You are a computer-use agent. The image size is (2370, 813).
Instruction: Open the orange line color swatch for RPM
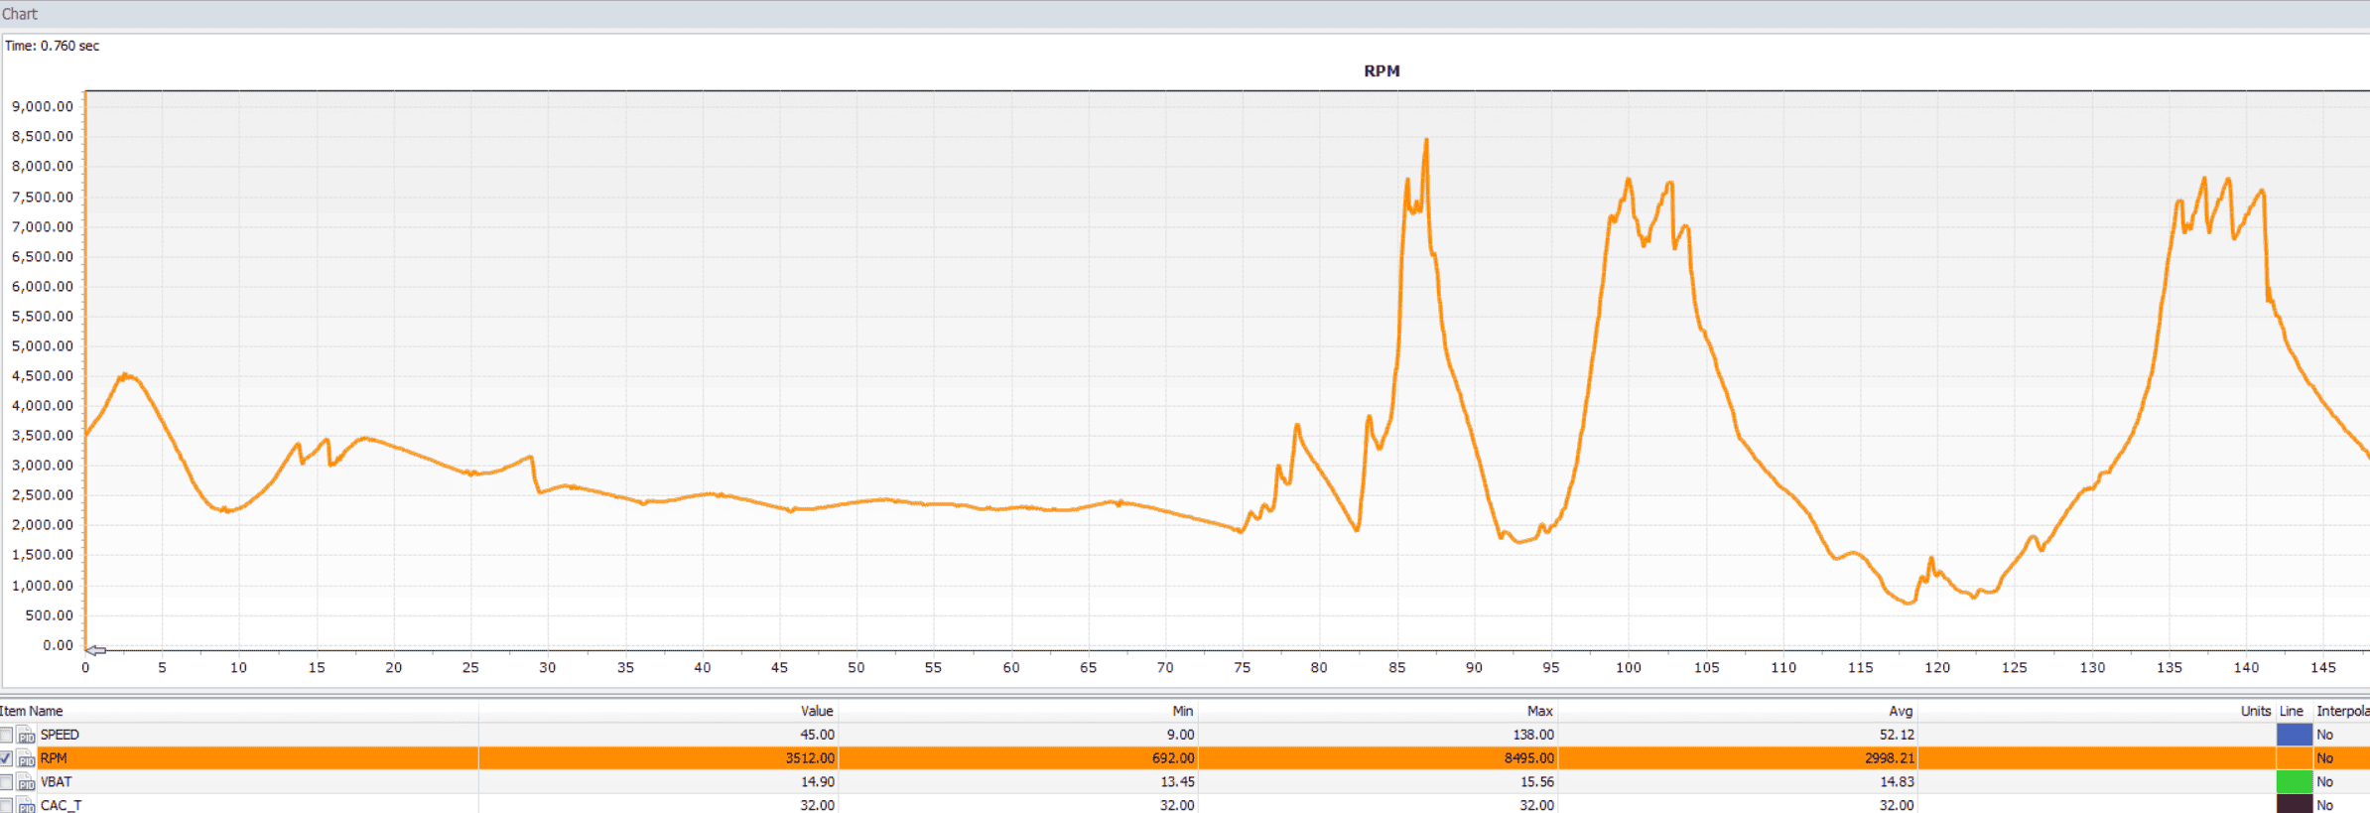[x=2294, y=758]
